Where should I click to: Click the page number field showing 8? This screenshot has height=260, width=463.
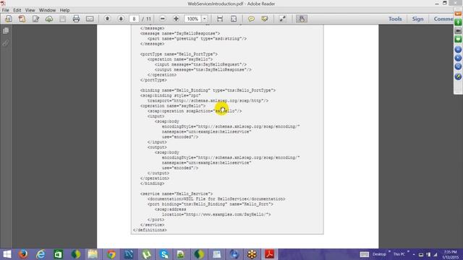(134, 19)
